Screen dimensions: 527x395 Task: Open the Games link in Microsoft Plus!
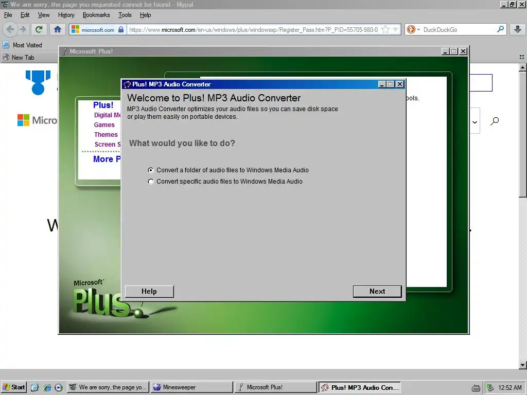click(x=104, y=124)
